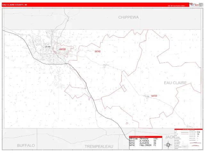Click the red map legend header bar
This screenshot has height=153, width=205.
pos(189,129)
